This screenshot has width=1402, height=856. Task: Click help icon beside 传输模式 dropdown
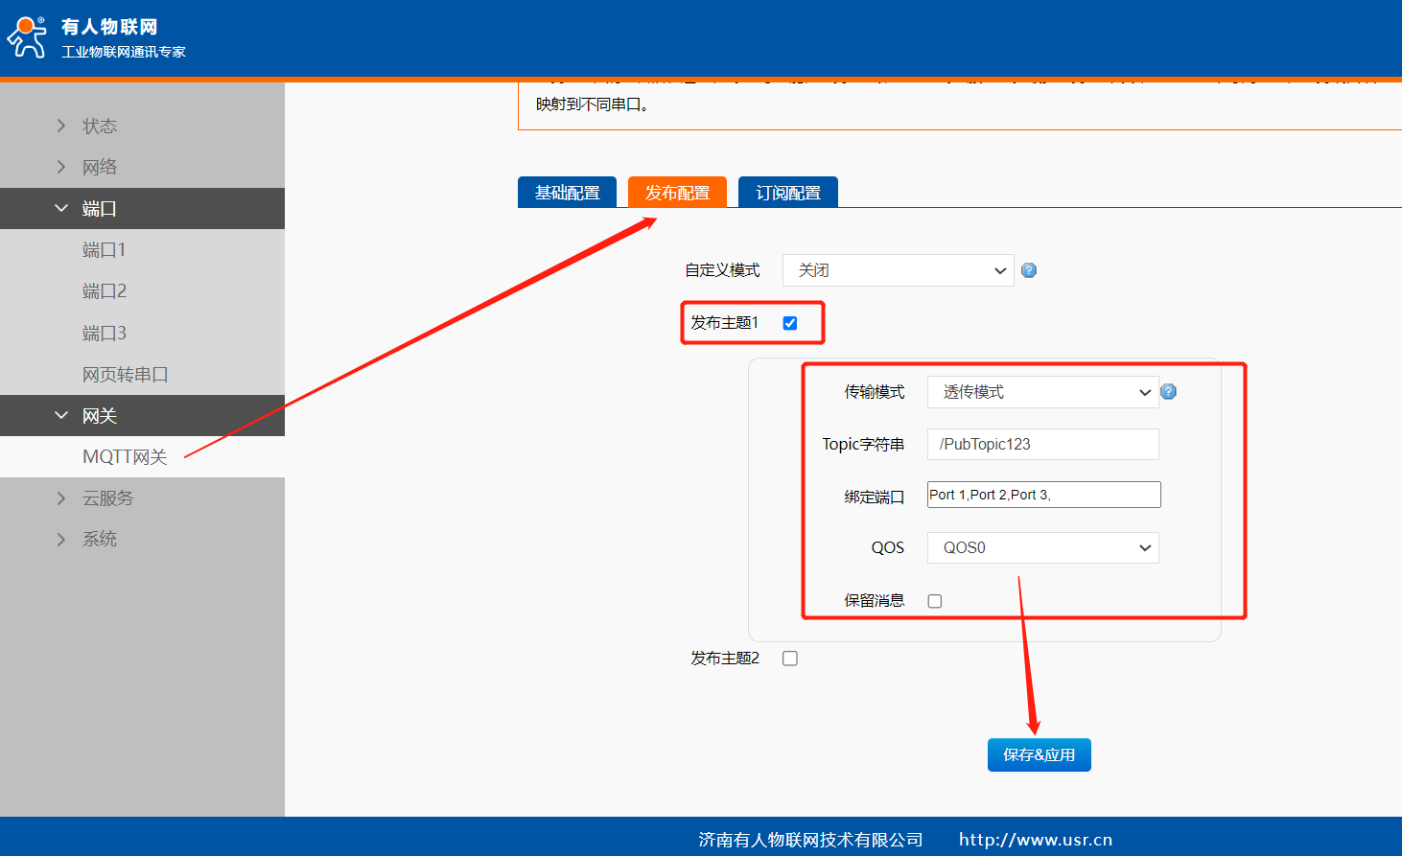click(x=1168, y=392)
